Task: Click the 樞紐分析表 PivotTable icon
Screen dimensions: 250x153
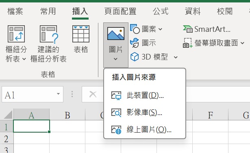Action: coord(16,34)
